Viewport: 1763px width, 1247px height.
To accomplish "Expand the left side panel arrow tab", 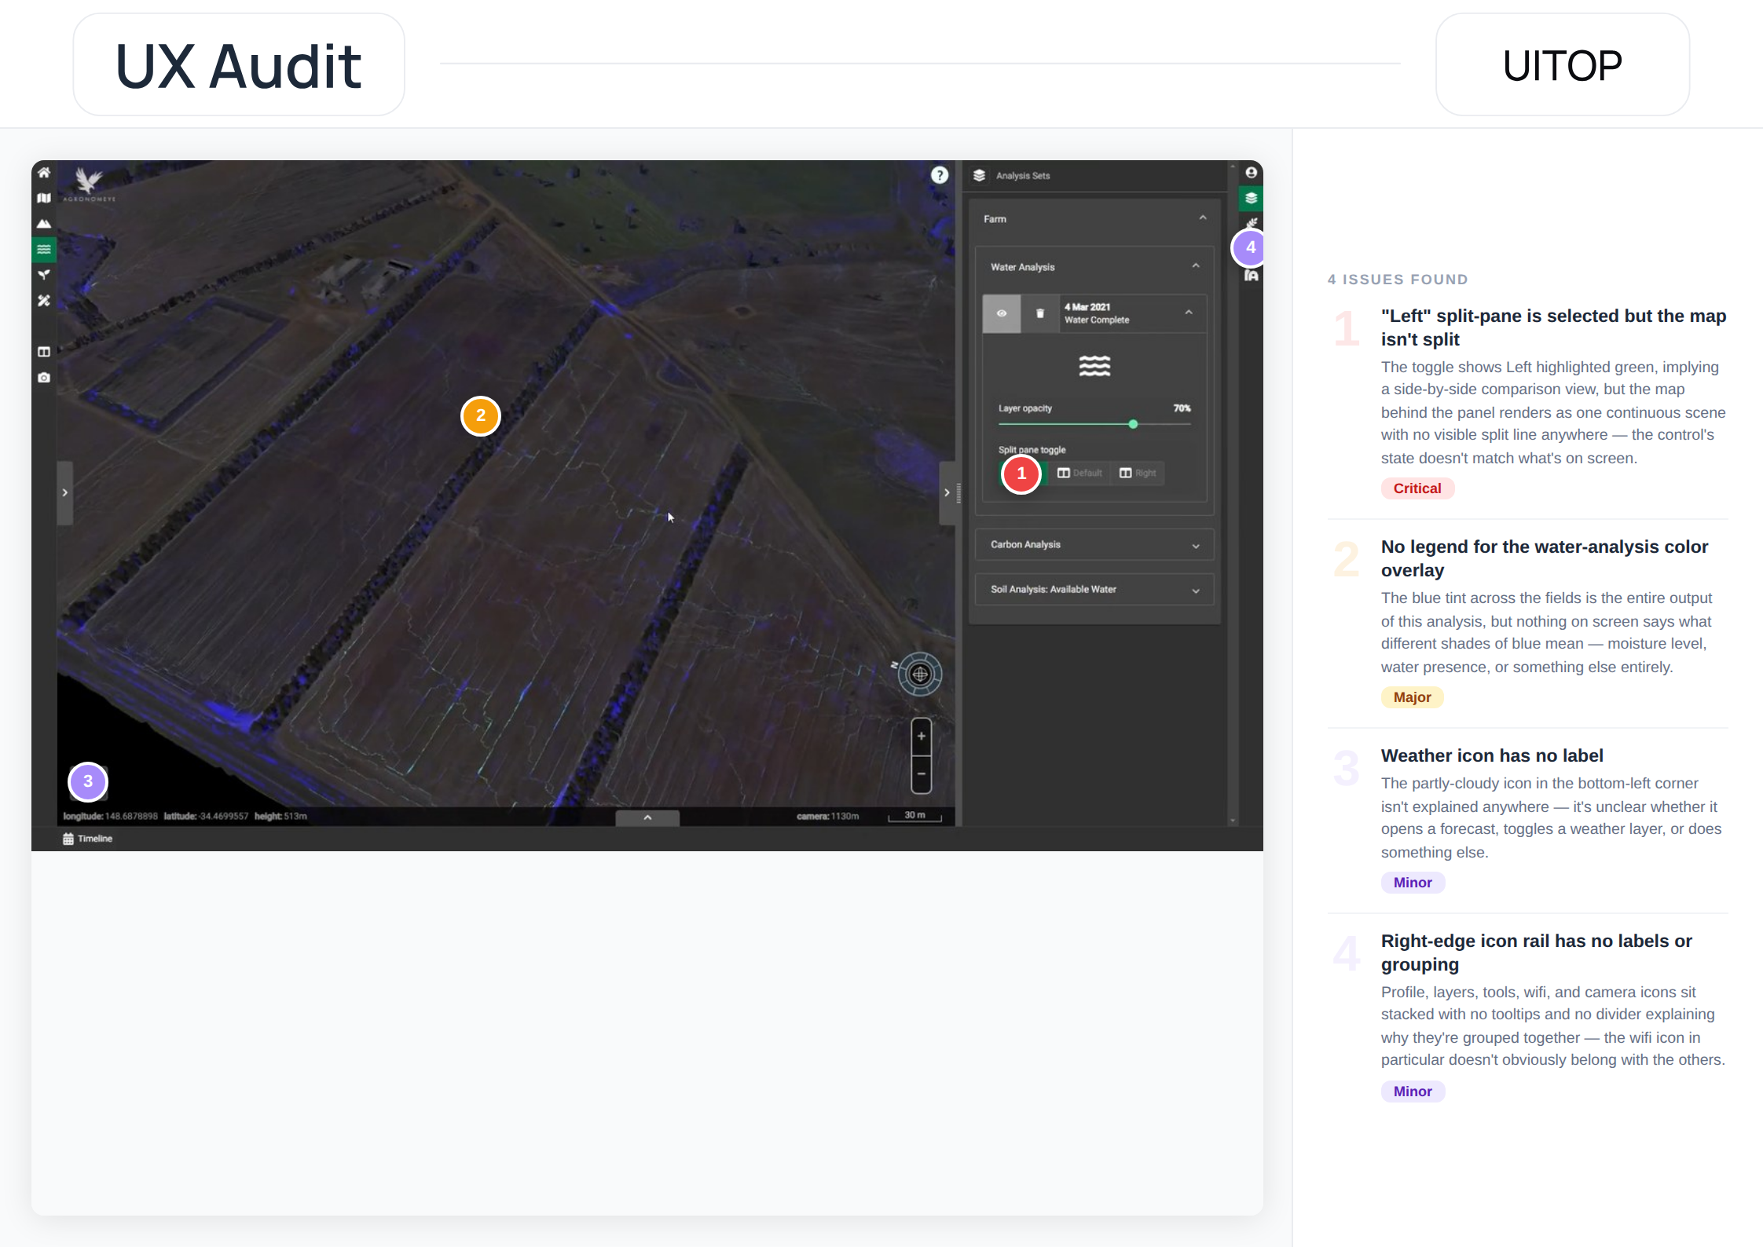I will pos(65,492).
